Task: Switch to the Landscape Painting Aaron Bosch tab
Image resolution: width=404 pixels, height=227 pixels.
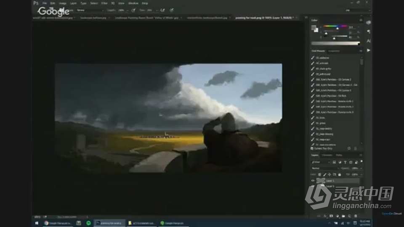Action: tap(146, 18)
